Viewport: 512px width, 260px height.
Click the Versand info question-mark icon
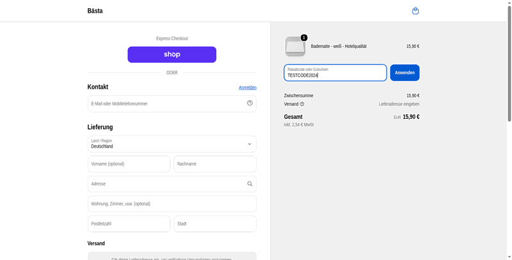pyautogui.click(x=302, y=104)
